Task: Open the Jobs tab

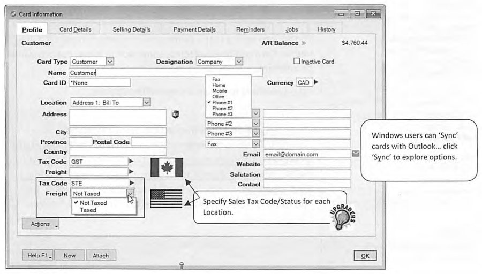Action: click(x=291, y=29)
